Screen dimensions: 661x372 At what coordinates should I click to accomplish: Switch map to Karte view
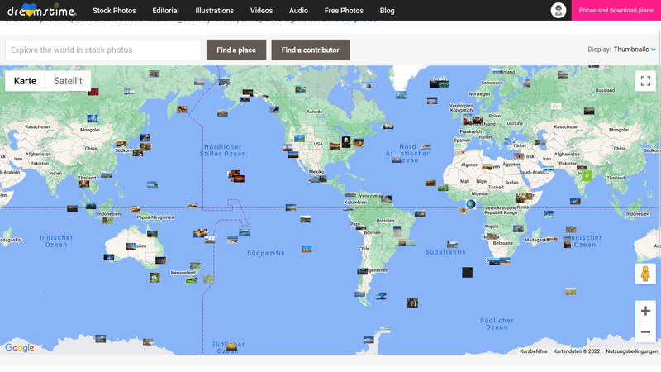25,81
